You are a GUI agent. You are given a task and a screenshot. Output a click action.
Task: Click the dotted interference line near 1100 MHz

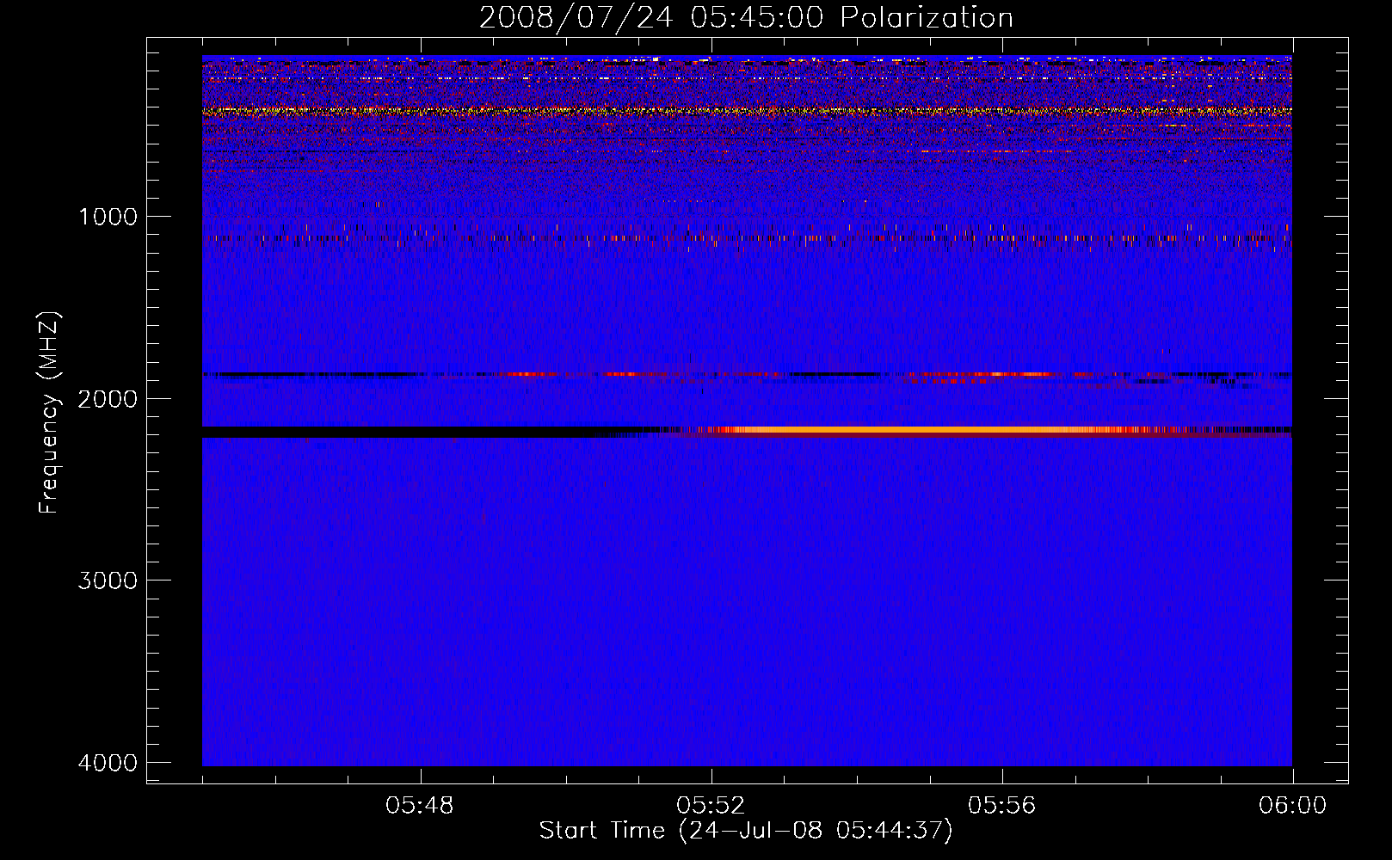tap(747, 238)
